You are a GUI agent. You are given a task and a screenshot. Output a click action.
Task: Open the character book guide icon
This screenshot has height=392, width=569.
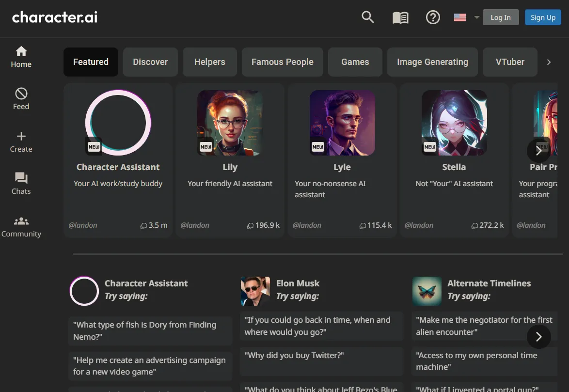pos(400,17)
